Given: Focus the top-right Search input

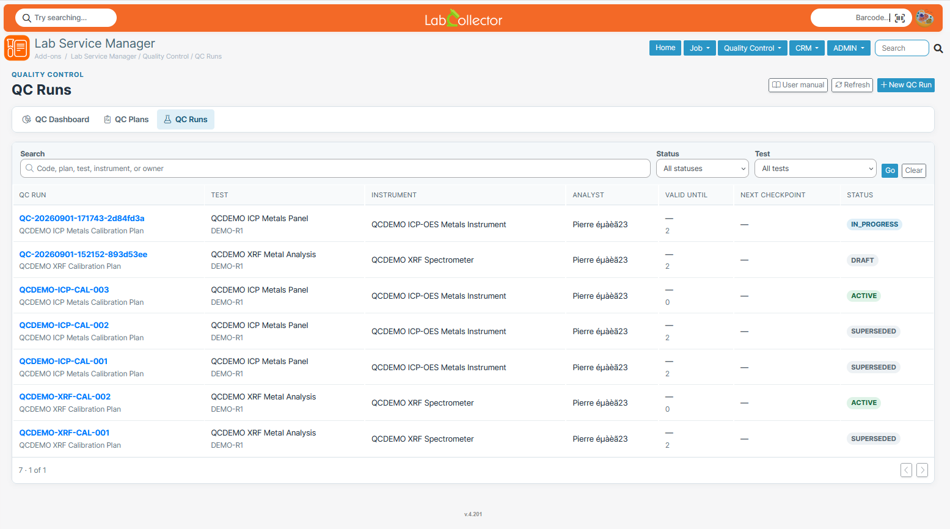Looking at the screenshot, I should (902, 48).
